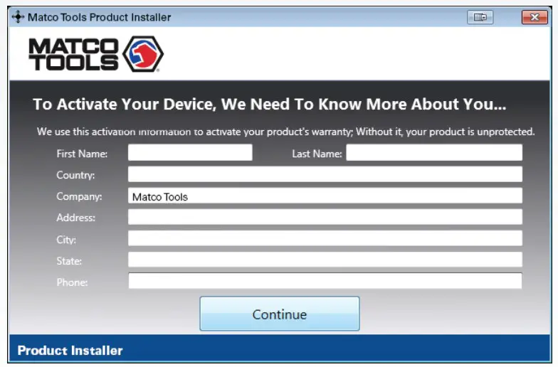Click the Continue button

279,314
